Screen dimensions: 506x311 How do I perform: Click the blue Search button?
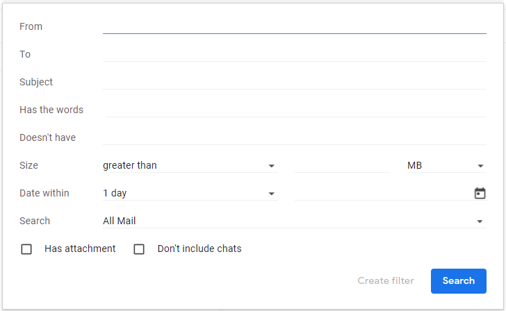[x=458, y=281]
